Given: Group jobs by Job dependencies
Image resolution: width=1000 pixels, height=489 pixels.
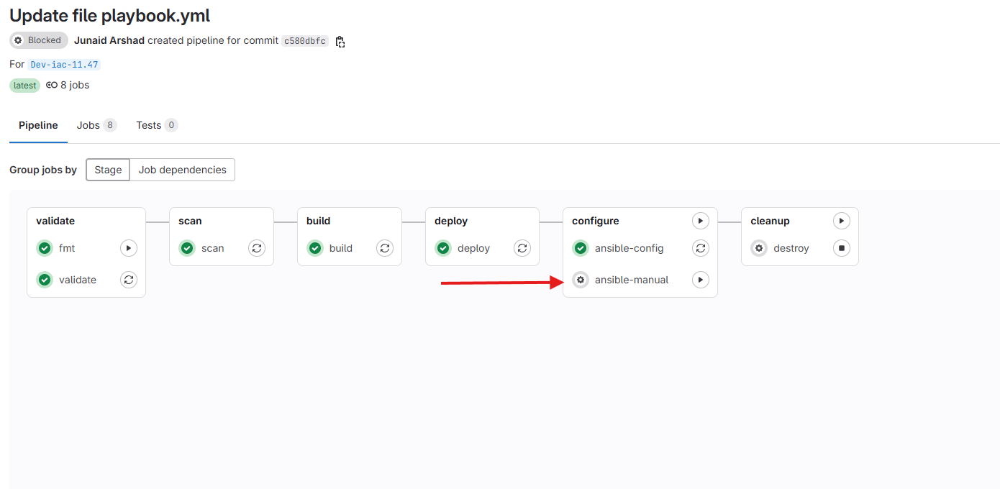Looking at the screenshot, I should 182,170.
